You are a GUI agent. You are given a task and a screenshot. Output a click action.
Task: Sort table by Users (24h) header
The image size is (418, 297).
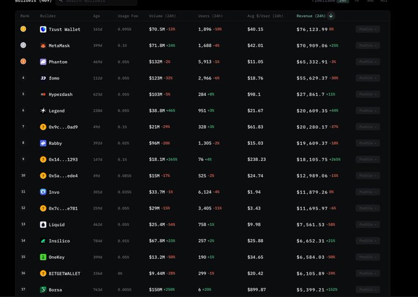(210, 16)
